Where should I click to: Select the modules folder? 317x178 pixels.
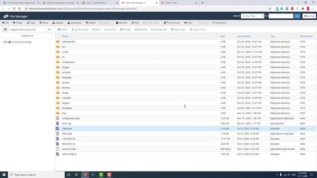(186, 98)
